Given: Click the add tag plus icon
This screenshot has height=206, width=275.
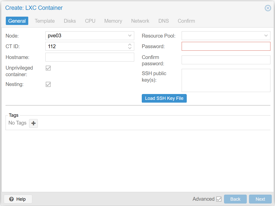Looking at the screenshot, I should coord(33,124).
